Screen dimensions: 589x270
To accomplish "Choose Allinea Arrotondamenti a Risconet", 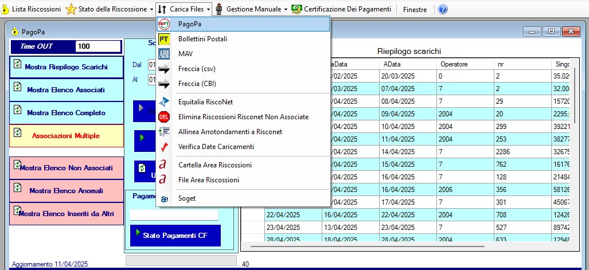I will (230, 132).
